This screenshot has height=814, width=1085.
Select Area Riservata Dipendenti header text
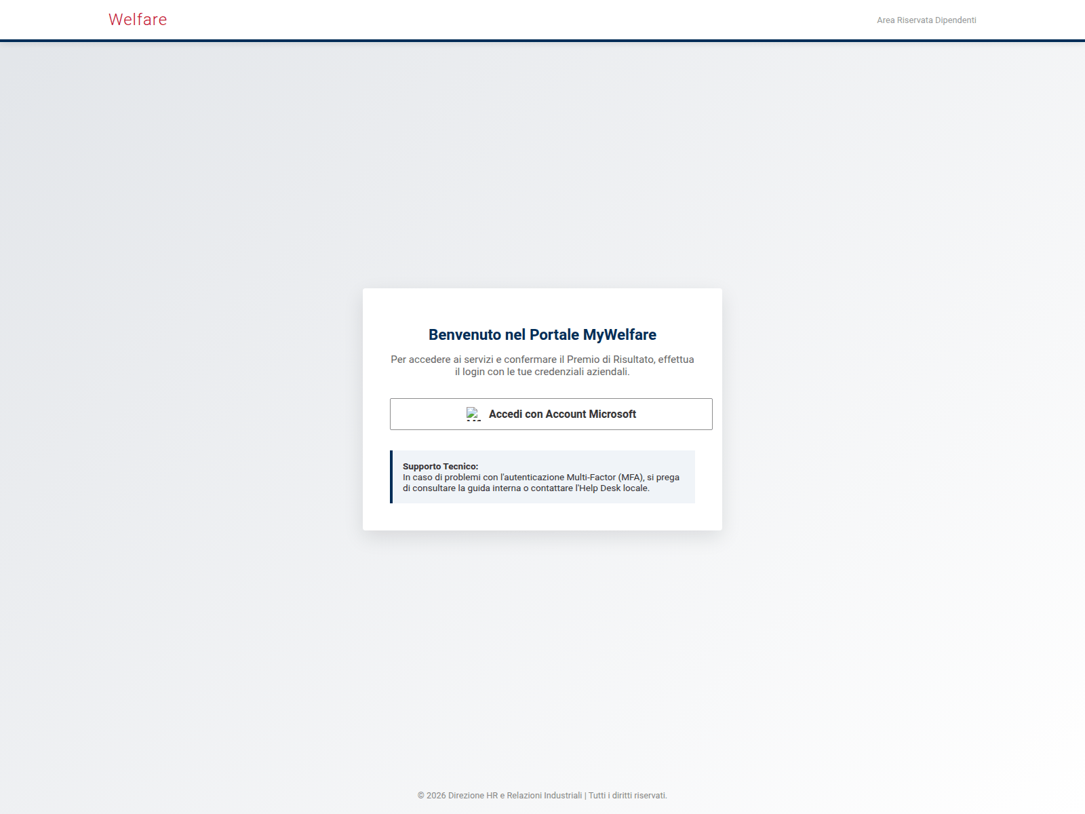[x=926, y=20]
